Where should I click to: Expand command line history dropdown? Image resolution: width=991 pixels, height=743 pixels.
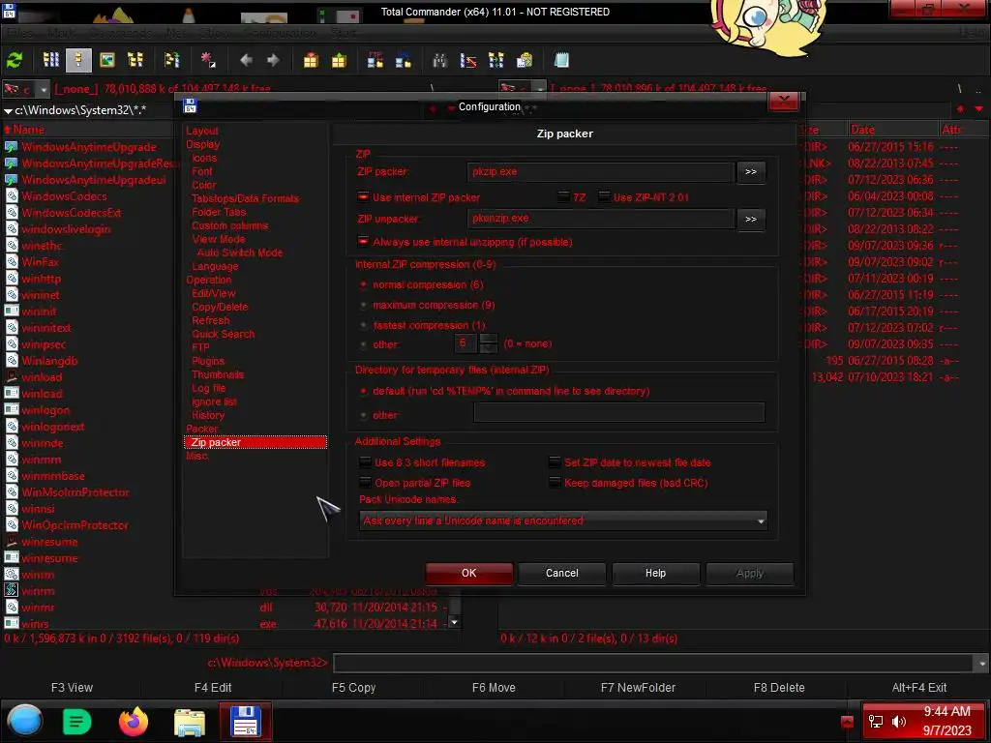pyautogui.click(x=981, y=664)
